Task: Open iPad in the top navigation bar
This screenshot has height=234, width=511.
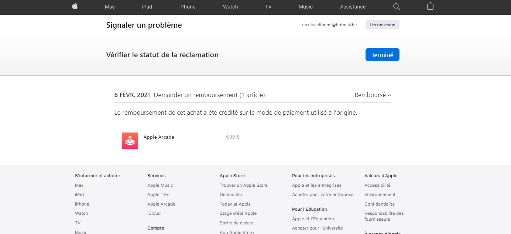Action: (x=147, y=7)
